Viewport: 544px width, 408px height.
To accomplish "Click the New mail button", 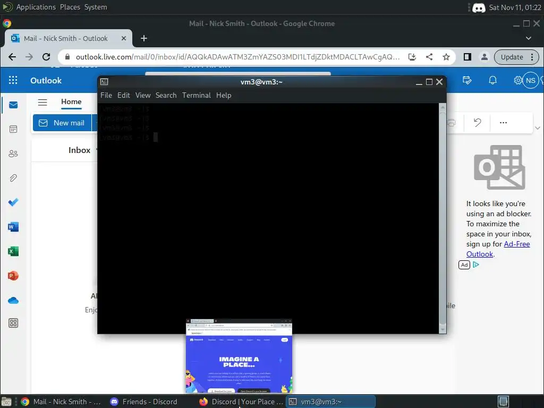I will point(62,123).
